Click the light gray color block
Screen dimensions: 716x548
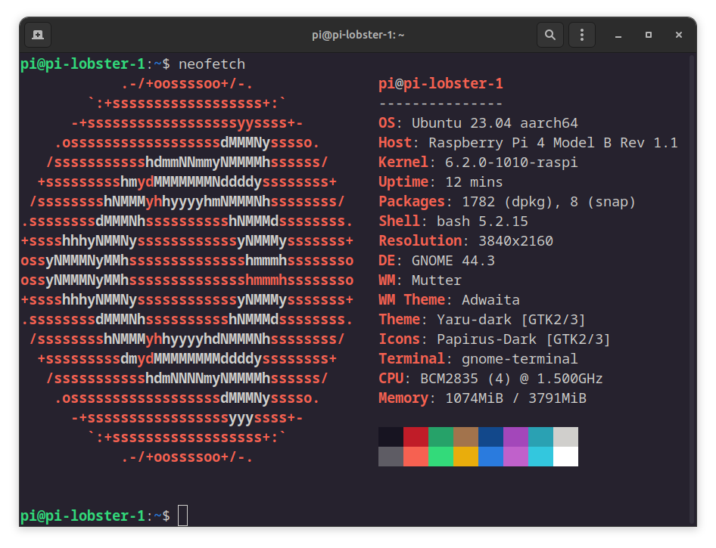click(566, 437)
